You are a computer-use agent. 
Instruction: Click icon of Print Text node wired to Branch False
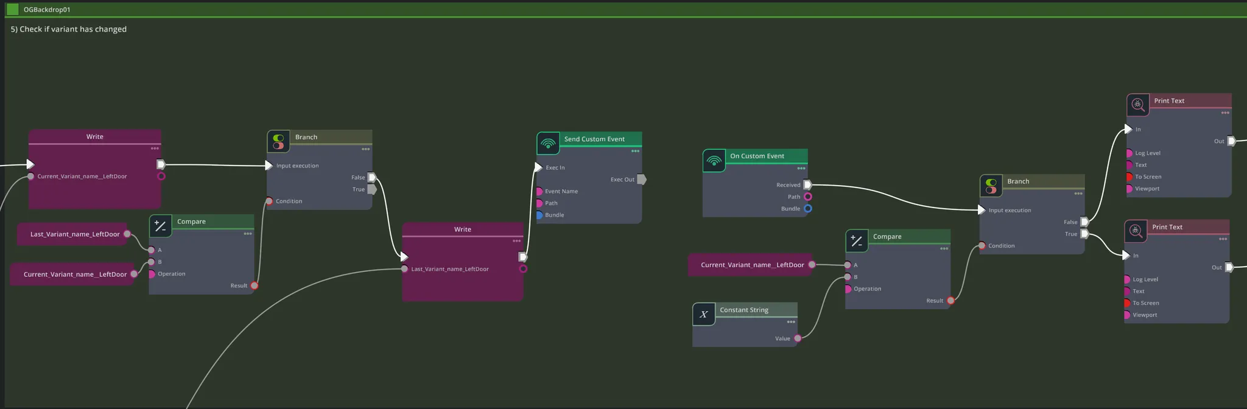1137,105
